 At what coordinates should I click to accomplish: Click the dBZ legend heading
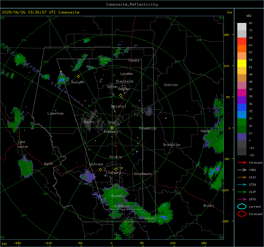coord(249,16)
